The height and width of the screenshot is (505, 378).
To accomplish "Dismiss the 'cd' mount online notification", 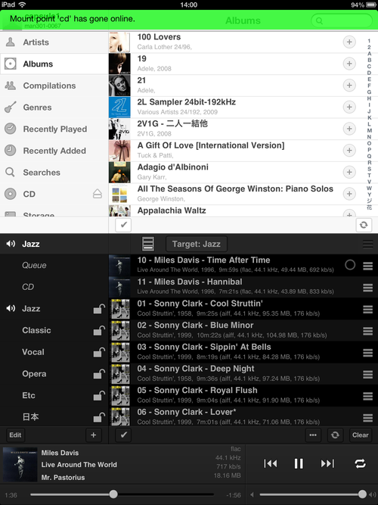I will pos(189,20).
